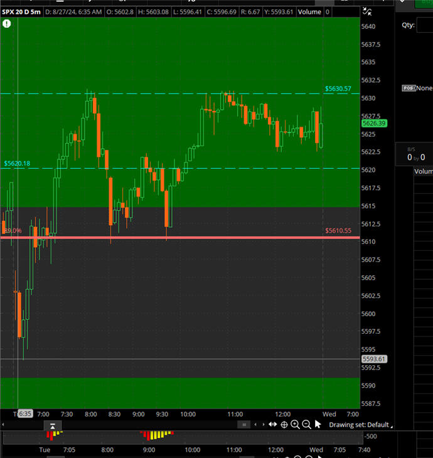
Task: Click the scrollbar left-end arrow
Action: coord(3,424)
